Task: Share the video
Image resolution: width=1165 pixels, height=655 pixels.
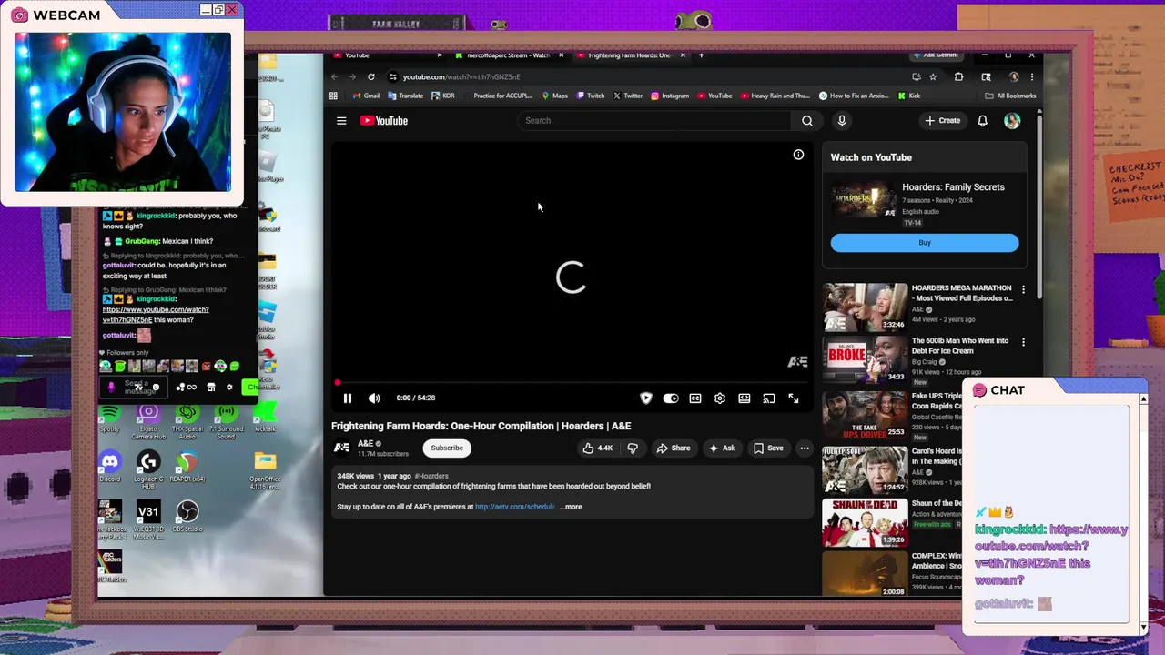Action: coord(674,448)
